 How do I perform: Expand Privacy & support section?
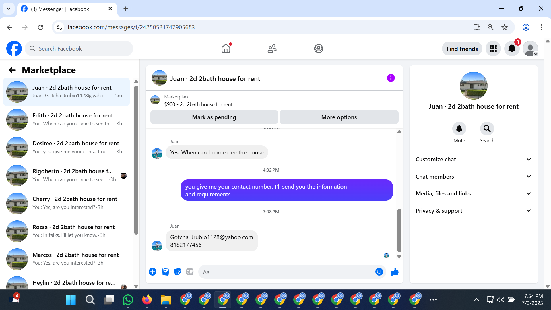pos(474,211)
